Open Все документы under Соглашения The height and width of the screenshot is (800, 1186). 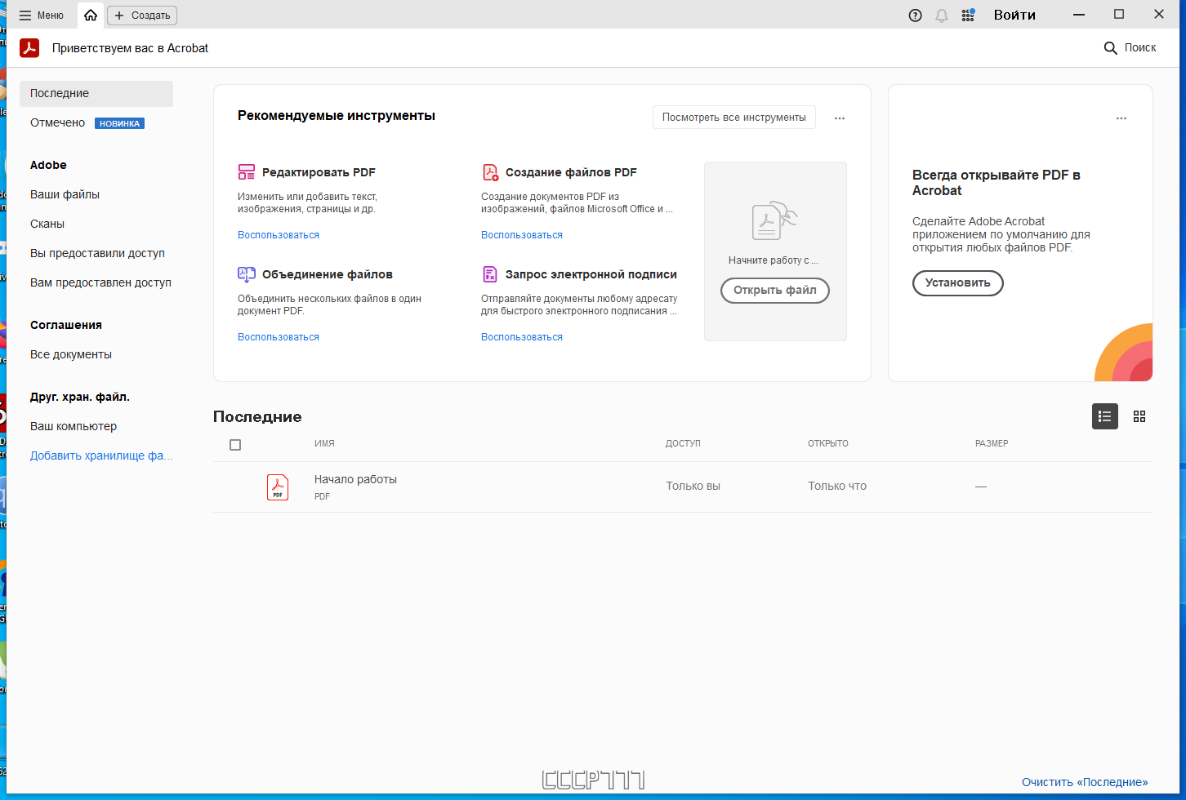(71, 354)
